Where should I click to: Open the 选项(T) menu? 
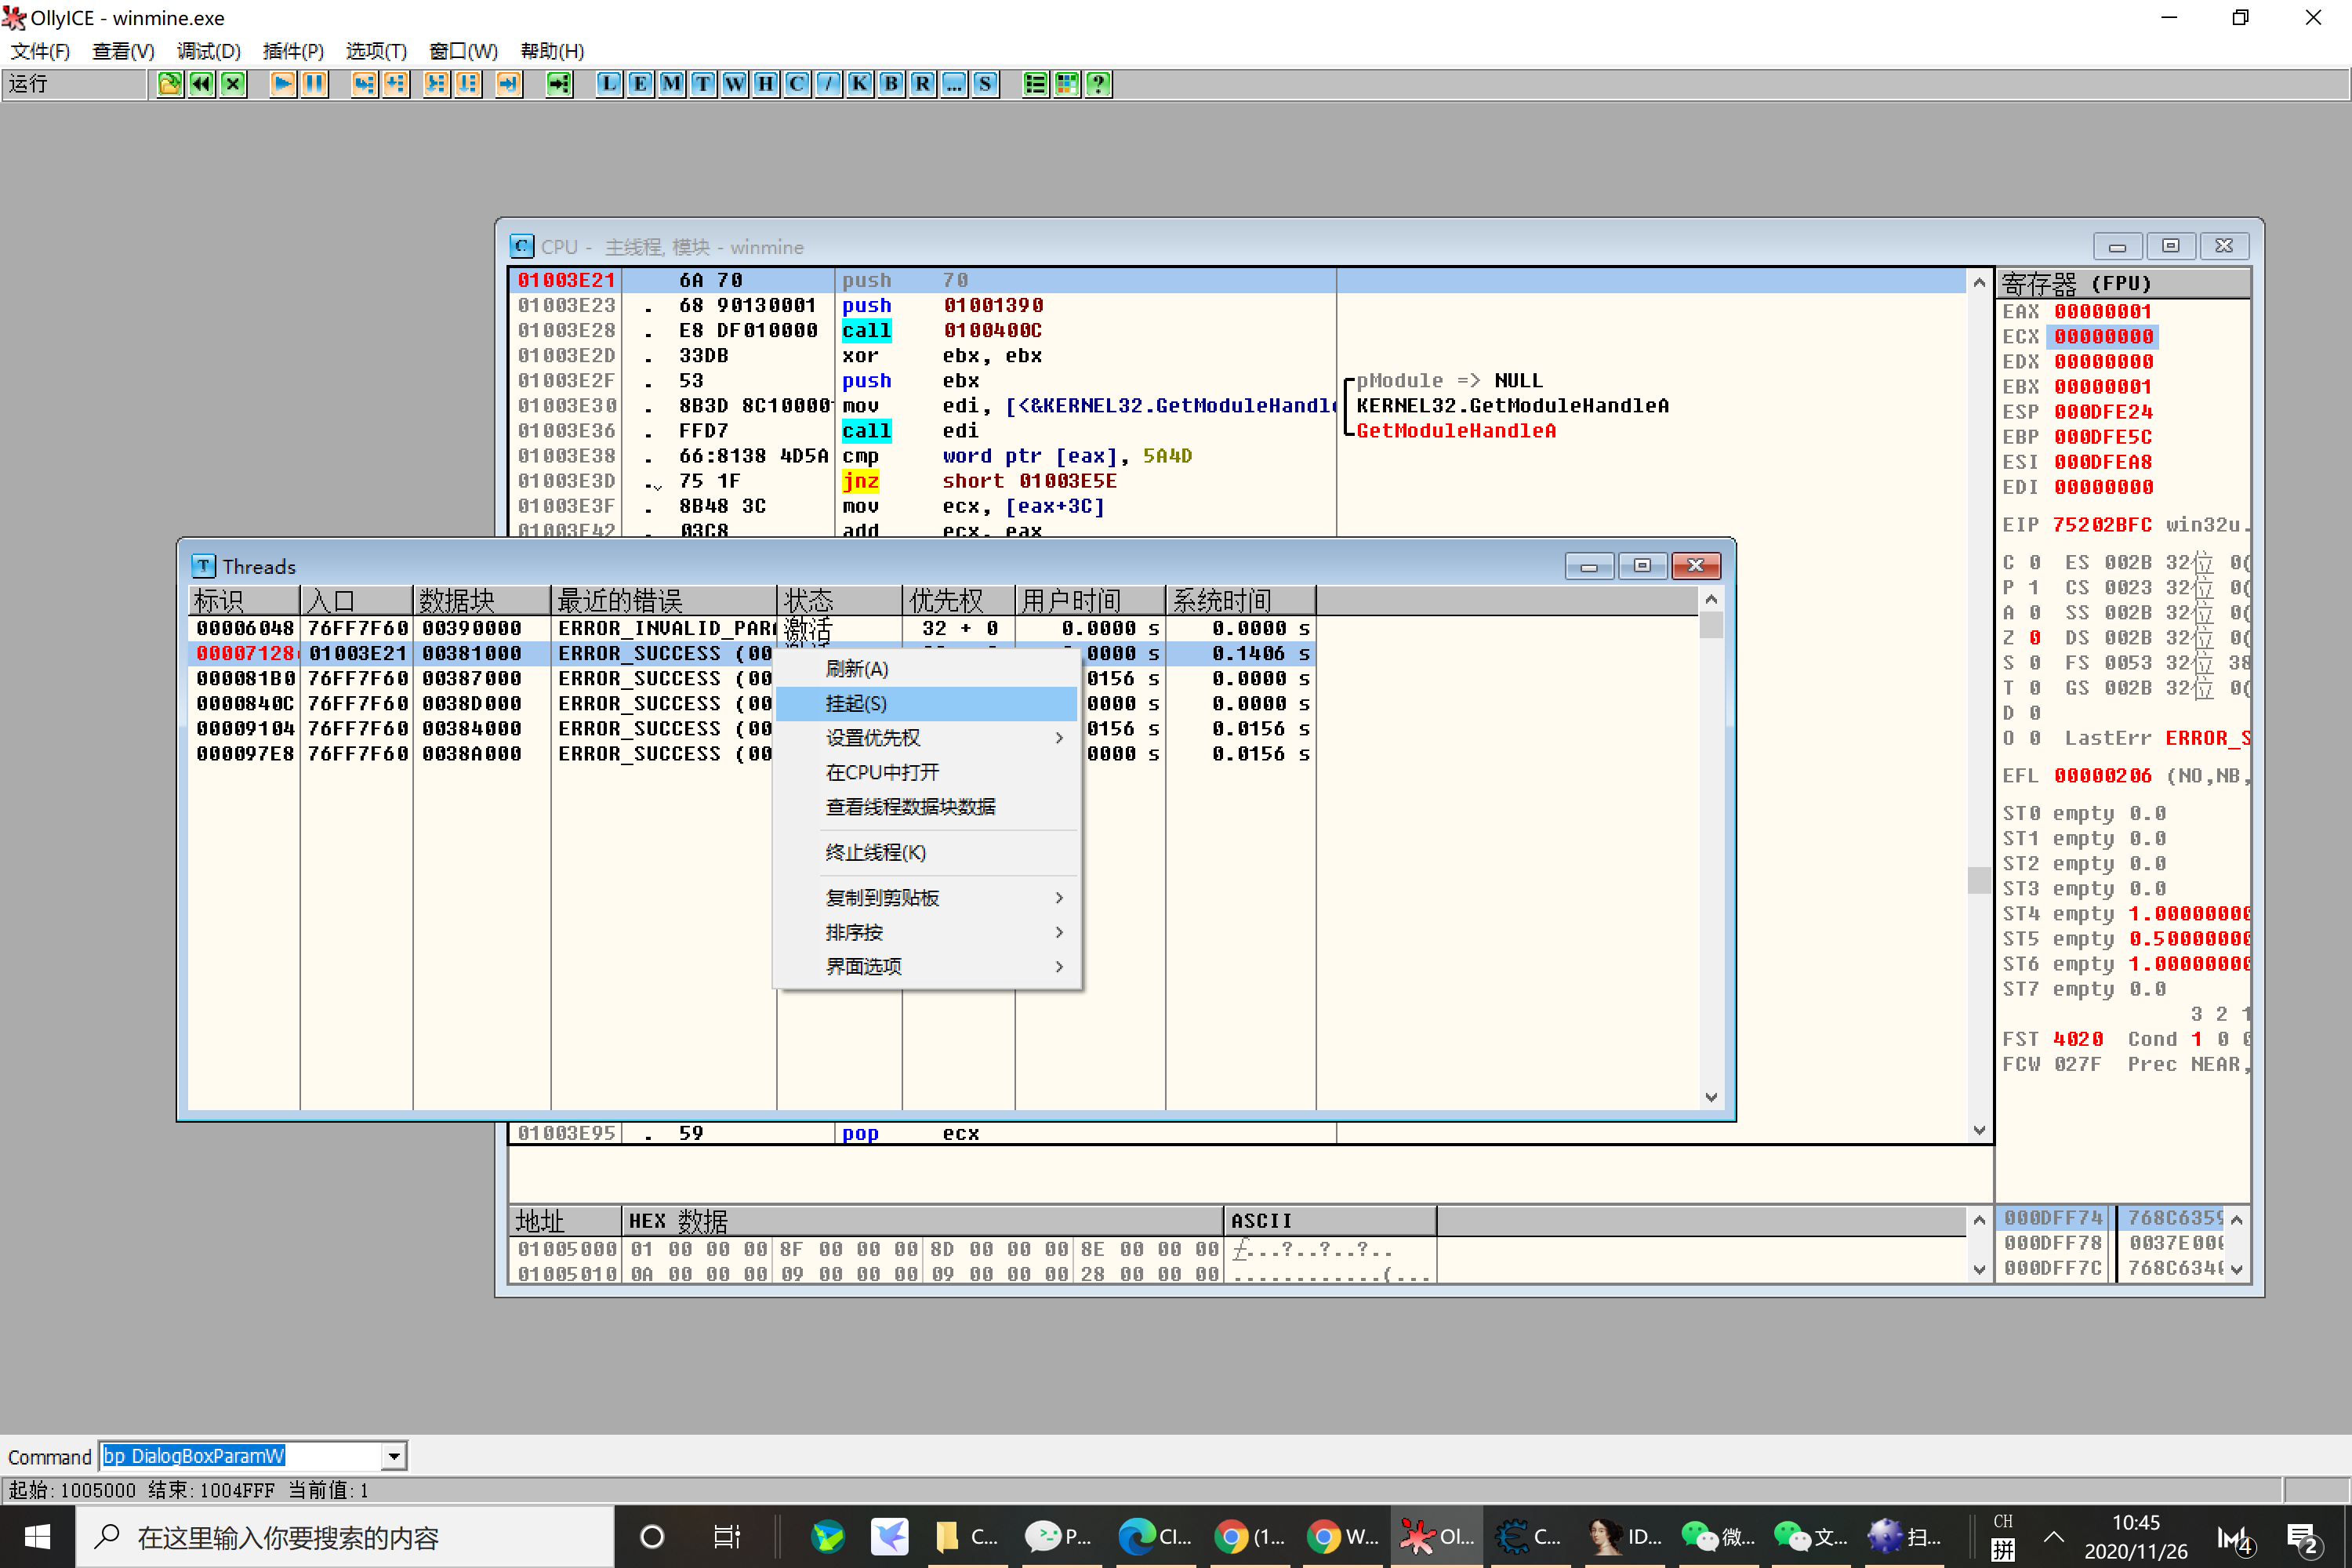click(x=376, y=51)
